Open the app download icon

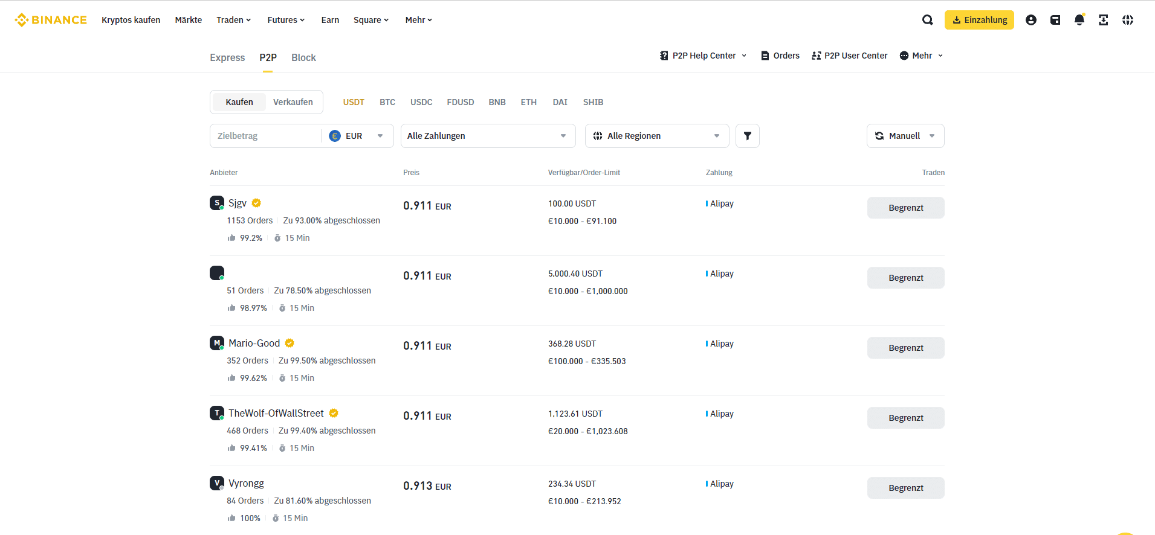(x=1104, y=20)
